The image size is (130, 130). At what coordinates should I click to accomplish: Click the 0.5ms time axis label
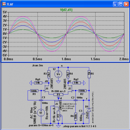pyautogui.click(x=37, y=59)
